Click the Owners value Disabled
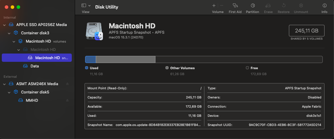This screenshot has height=139, width=334. click(x=315, y=97)
